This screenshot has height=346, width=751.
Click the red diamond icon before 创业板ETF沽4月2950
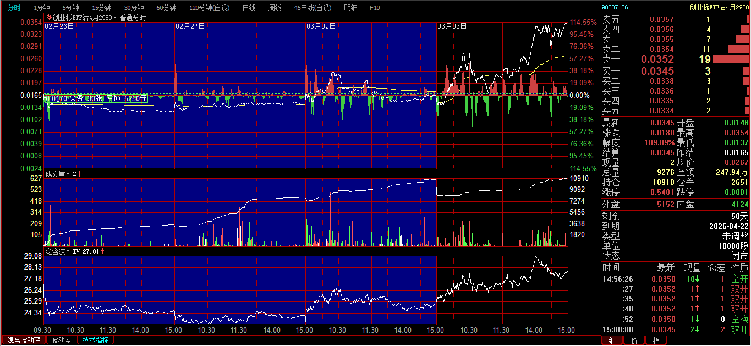[x=48, y=18]
